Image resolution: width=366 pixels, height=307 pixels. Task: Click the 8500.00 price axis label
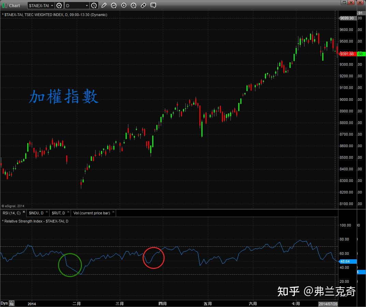(347, 157)
